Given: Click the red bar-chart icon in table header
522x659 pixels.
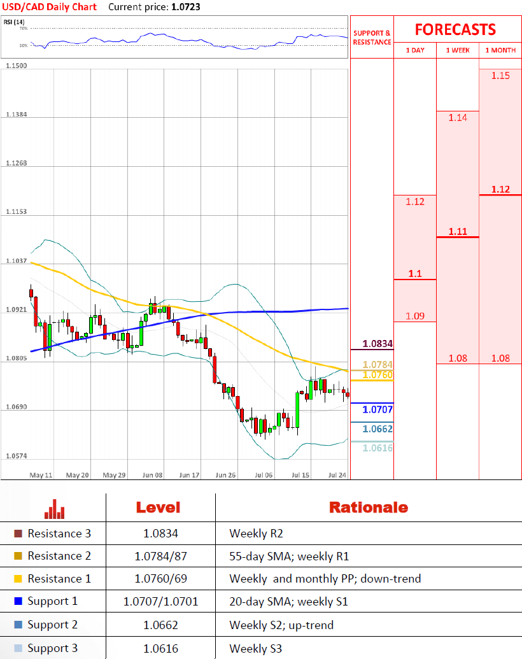Looking at the screenshot, I should tap(55, 509).
